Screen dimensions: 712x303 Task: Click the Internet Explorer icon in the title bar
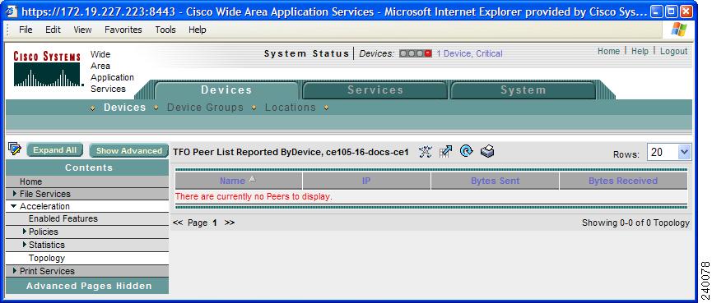[11, 11]
